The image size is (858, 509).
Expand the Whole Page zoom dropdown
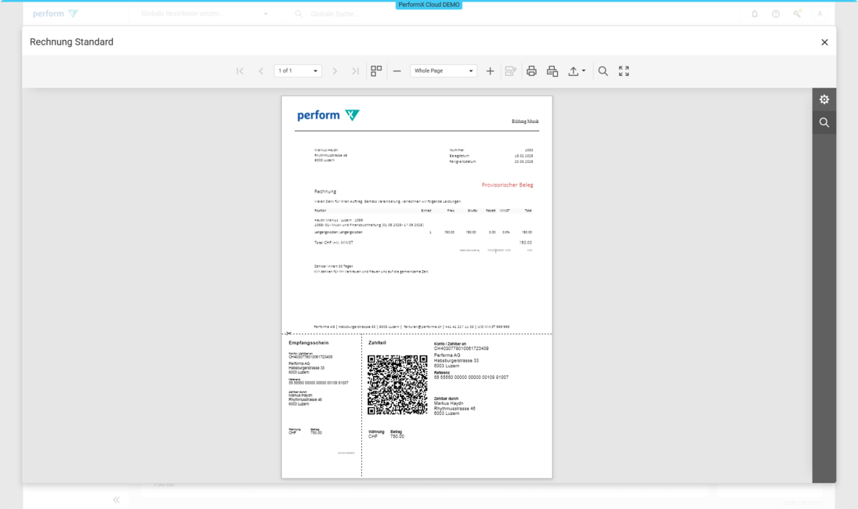pos(443,71)
